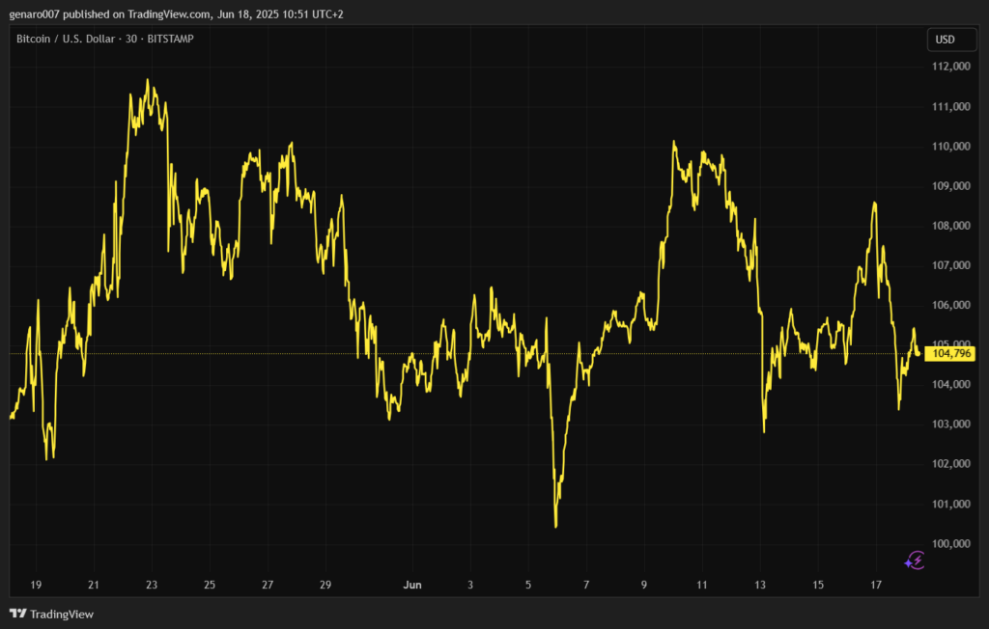Select date 17 on the time axis
The width and height of the screenshot is (989, 629).
(x=876, y=586)
